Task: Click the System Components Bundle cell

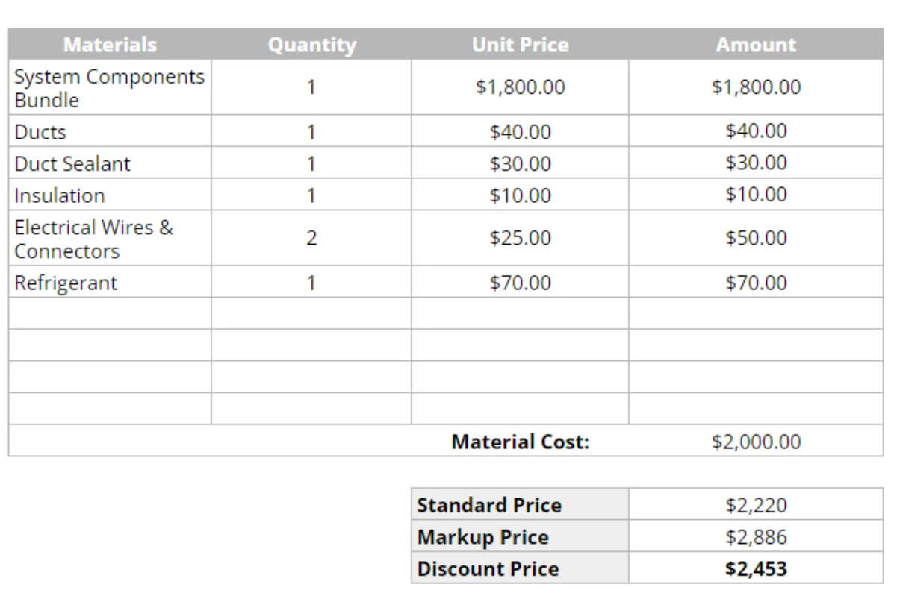Action: tap(109, 88)
